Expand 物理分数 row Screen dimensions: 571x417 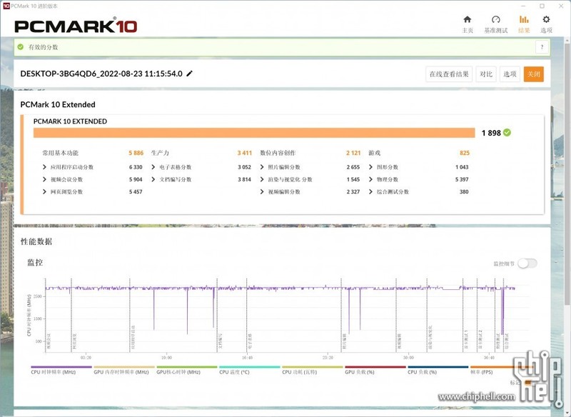pos(370,179)
